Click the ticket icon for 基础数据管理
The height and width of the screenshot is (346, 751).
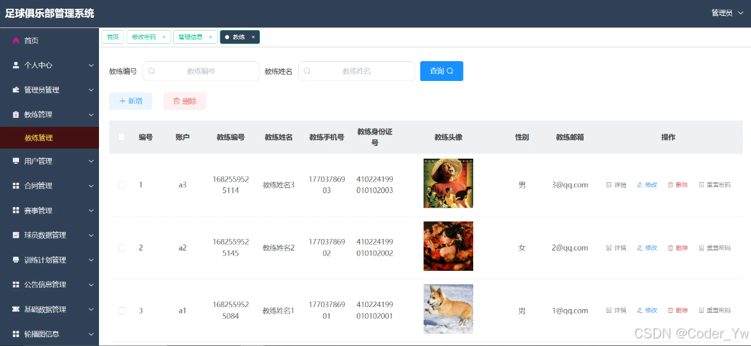coord(16,309)
